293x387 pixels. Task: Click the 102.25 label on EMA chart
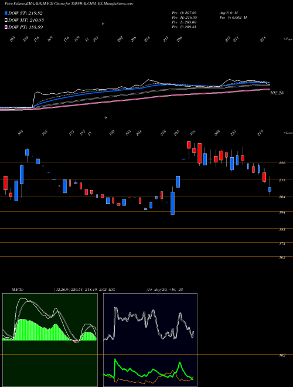[x=277, y=93]
